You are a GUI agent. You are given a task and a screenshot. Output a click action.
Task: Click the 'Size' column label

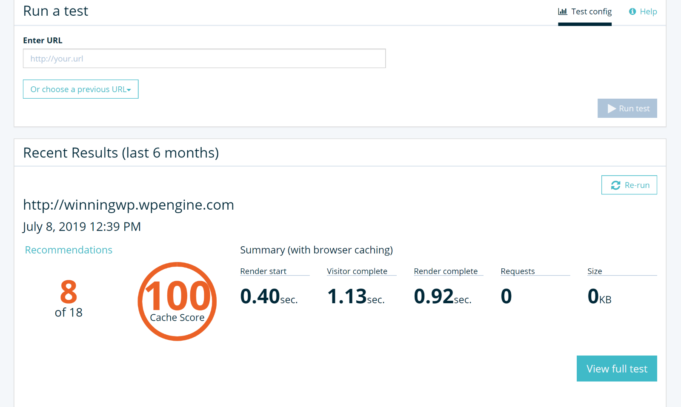595,271
